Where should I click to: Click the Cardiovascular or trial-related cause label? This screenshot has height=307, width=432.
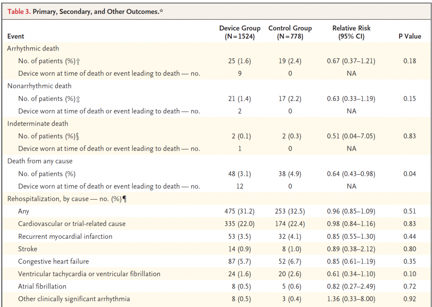[72, 224]
